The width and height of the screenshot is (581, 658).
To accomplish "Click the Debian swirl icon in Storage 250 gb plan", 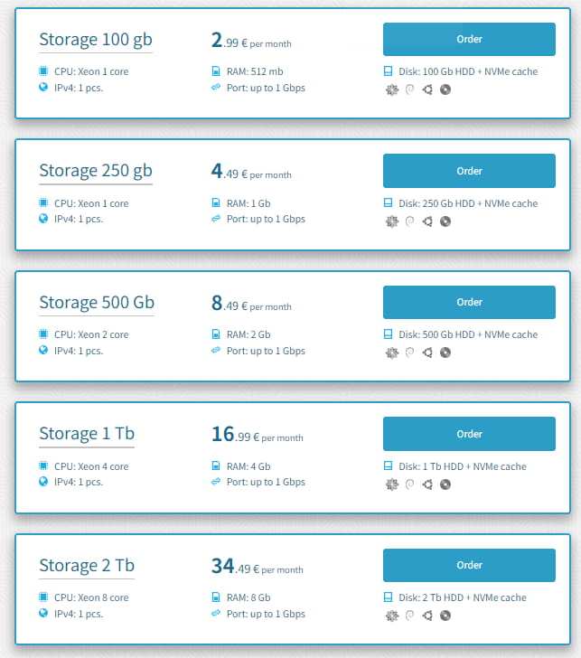I will coord(409,221).
